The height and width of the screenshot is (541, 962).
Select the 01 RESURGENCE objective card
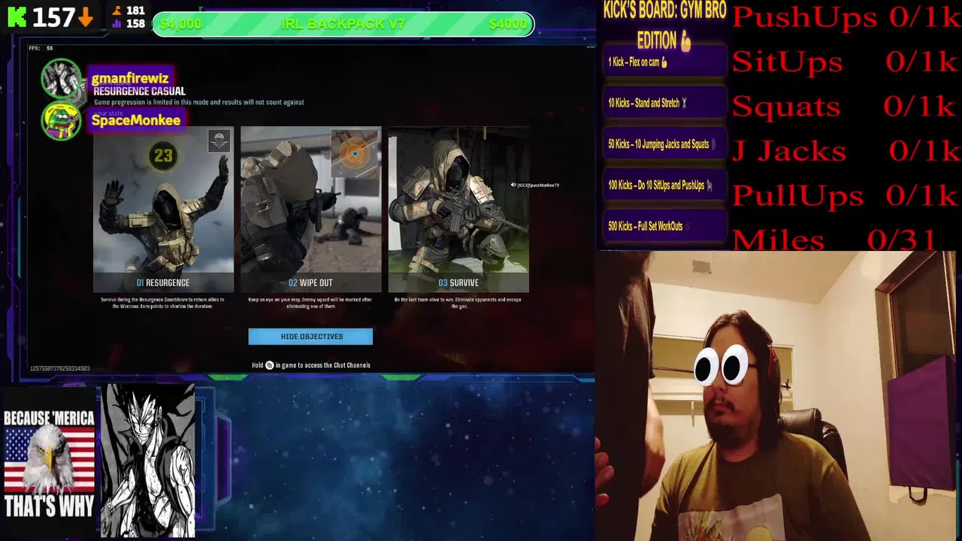163,210
